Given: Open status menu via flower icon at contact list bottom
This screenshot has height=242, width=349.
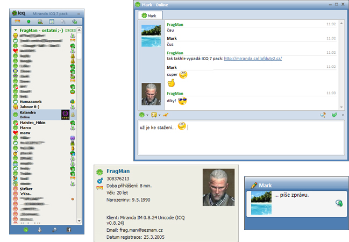Looking at the screenshot, I should (26, 230).
